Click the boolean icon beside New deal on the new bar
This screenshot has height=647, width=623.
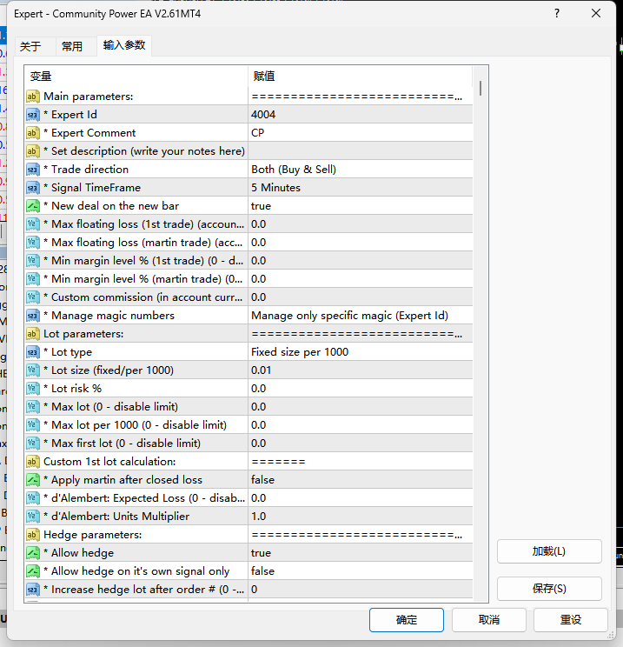point(33,206)
